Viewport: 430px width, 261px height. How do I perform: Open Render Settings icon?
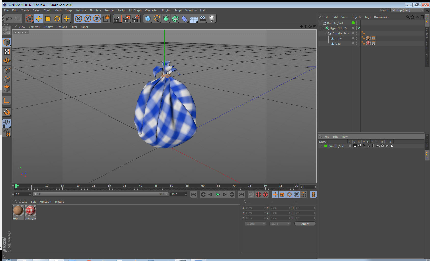tap(136, 19)
